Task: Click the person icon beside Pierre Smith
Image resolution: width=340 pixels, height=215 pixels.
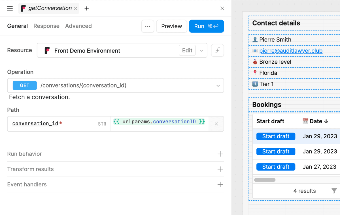Action: click(x=255, y=40)
